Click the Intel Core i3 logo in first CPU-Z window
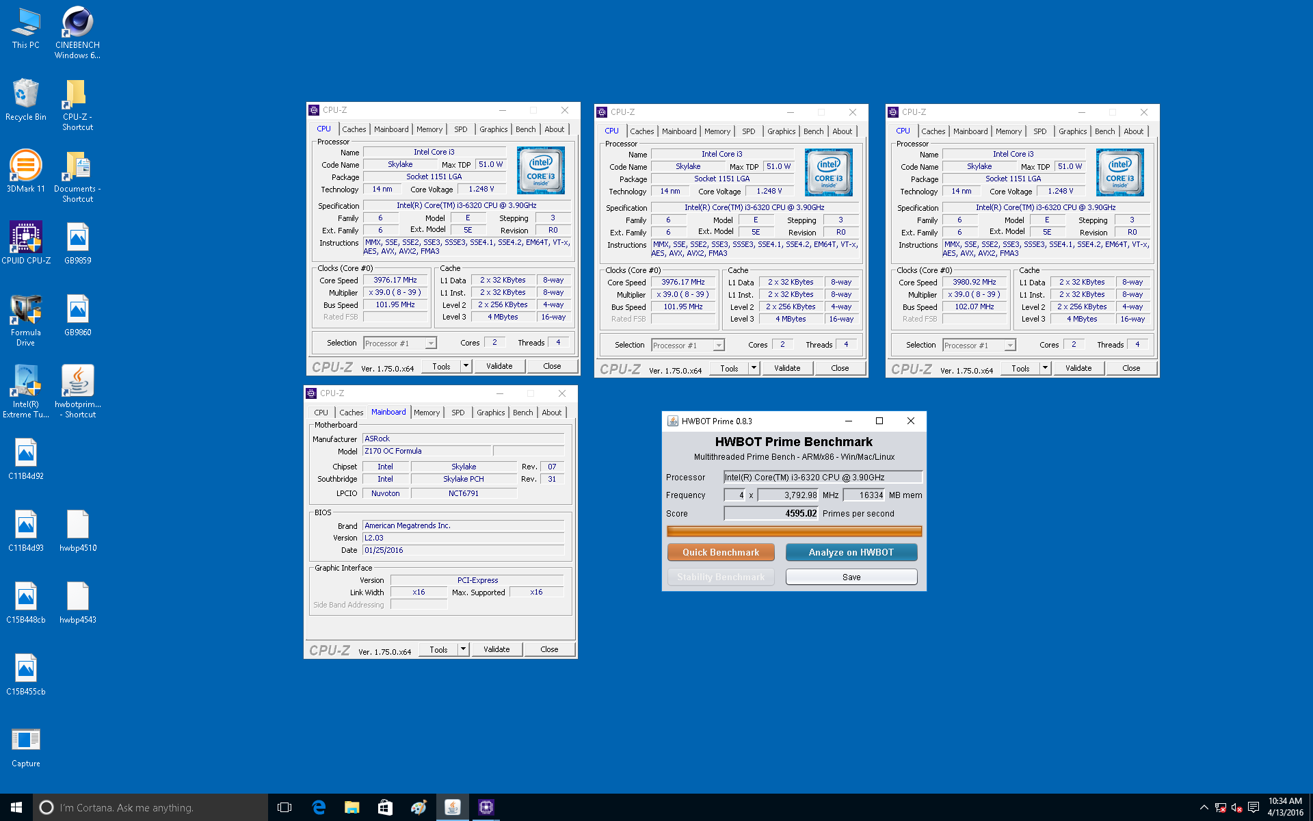 point(540,170)
